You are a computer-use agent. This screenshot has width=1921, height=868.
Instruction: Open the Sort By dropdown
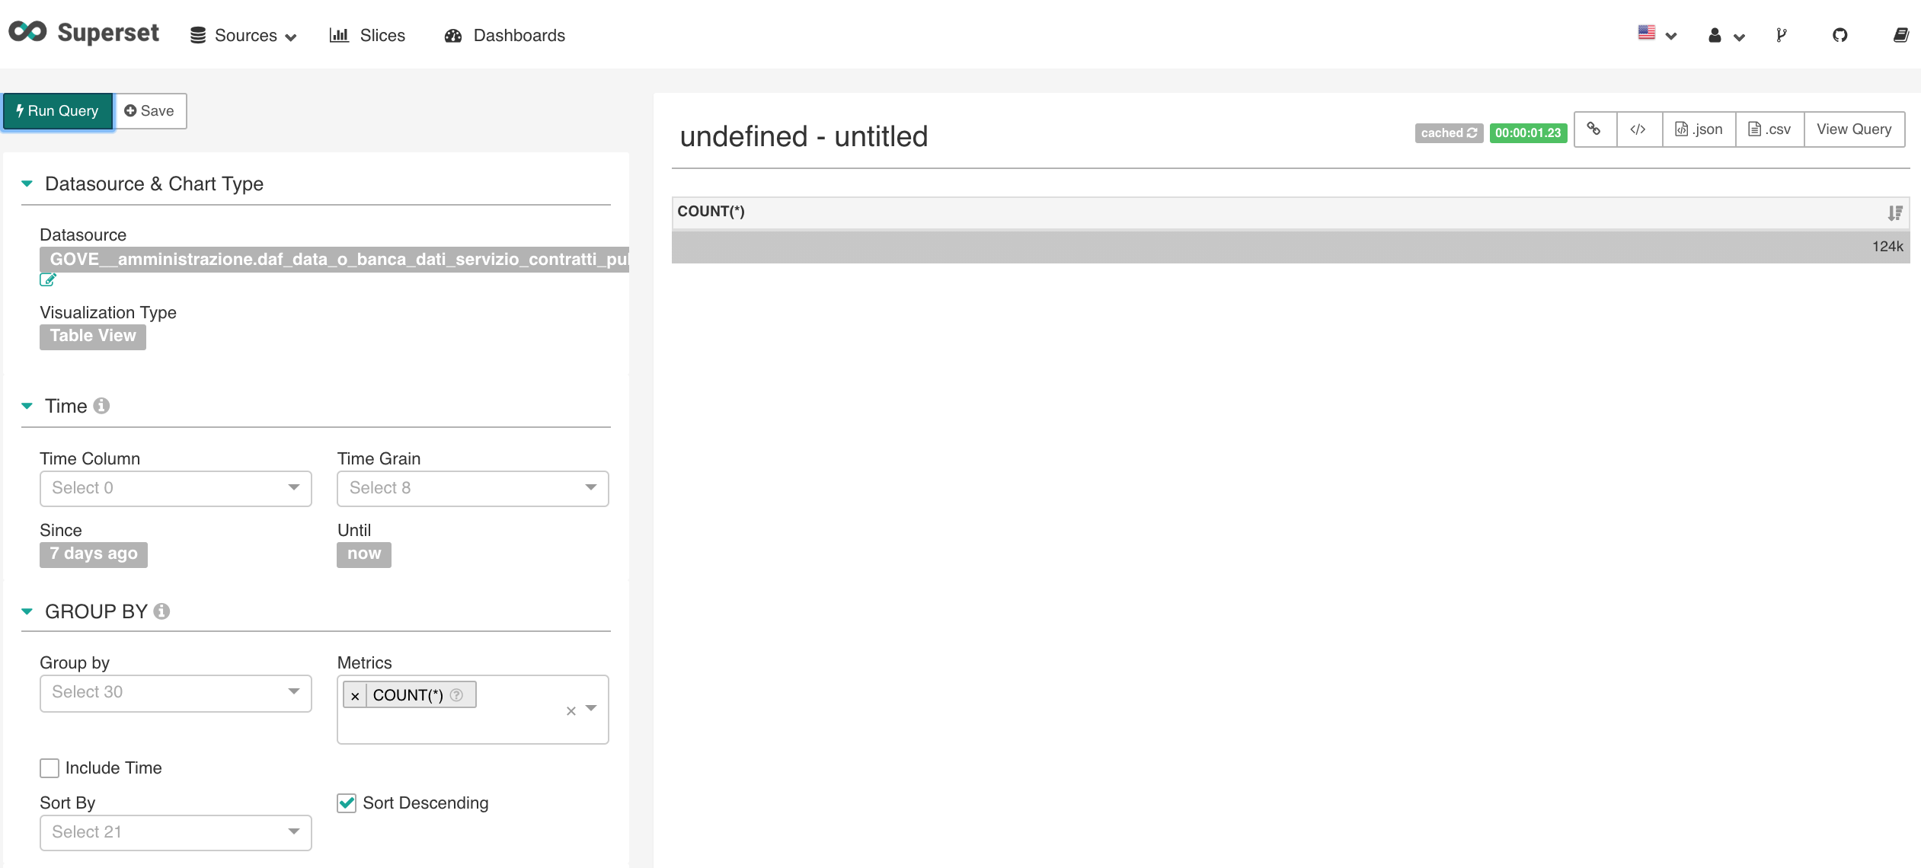(x=176, y=832)
